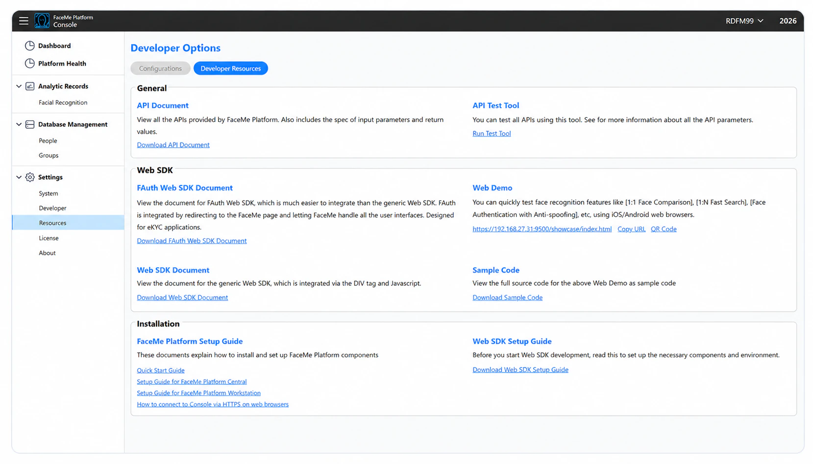
Task: Click the API Document heading
Action: tap(163, 105)
